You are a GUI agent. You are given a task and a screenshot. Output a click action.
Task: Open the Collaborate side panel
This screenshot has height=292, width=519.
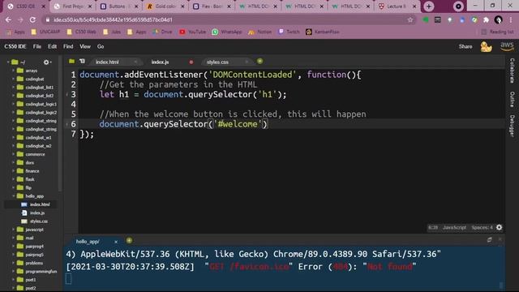pos(512,71)
